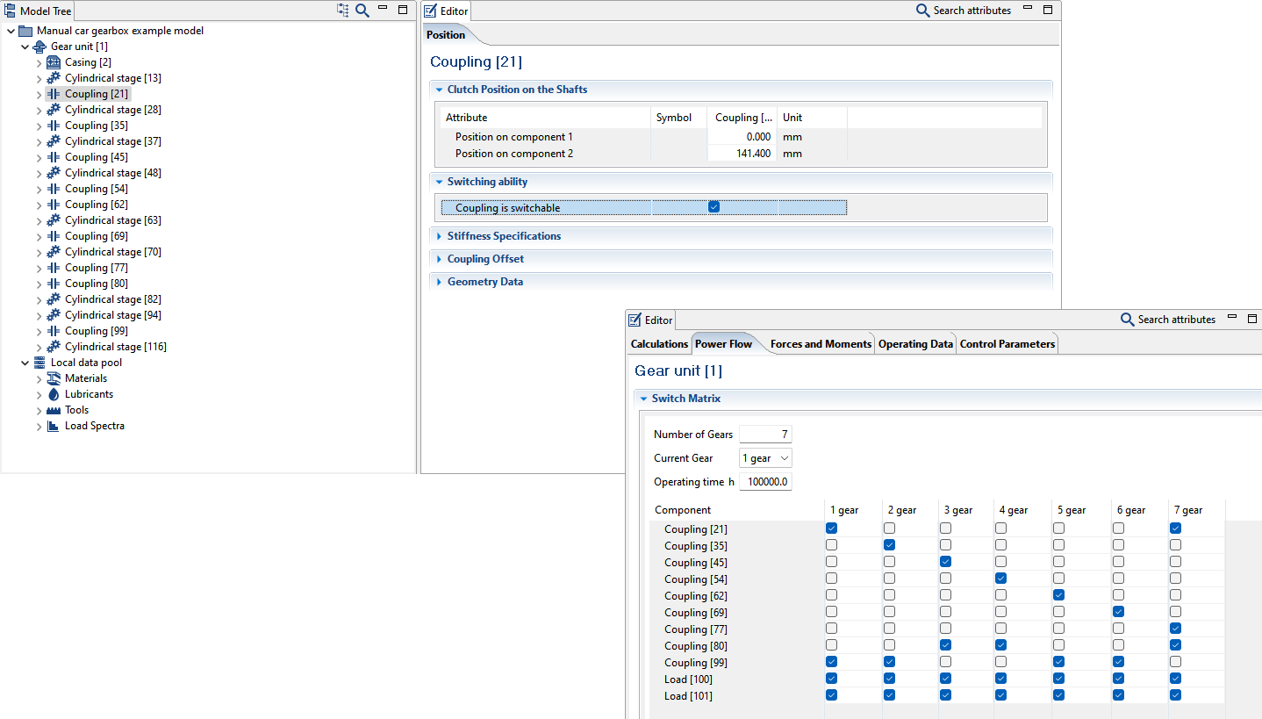Uncheck the Coupling is switchable checkbox
The height and width of the screenshot is (719, 1262).
pos(713,207)
